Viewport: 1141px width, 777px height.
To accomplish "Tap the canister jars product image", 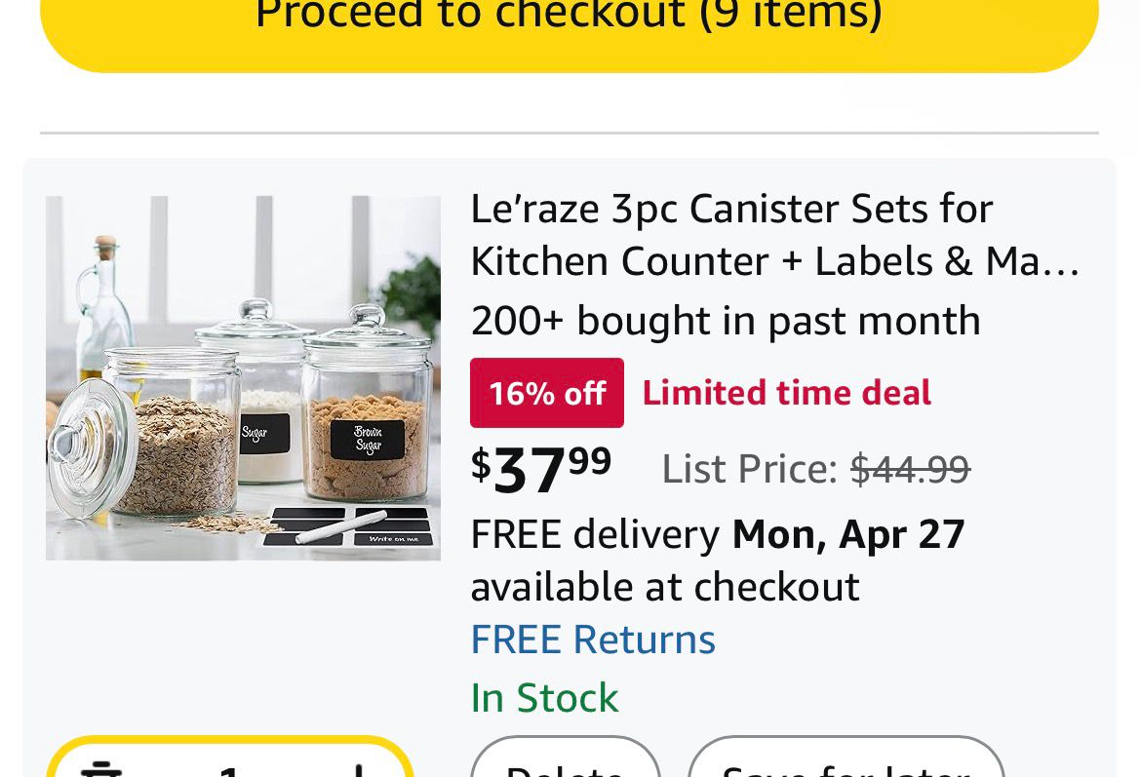I will 243,378.
